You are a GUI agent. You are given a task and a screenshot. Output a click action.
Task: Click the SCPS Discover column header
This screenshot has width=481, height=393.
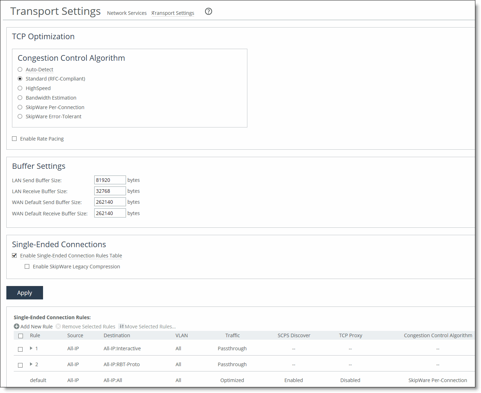point(294,335)
